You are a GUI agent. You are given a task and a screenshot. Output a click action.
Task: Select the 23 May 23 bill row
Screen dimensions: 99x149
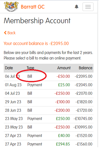click(49, 127)
